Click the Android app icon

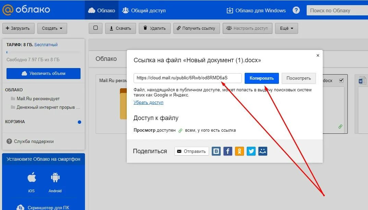tap(55, 178)
